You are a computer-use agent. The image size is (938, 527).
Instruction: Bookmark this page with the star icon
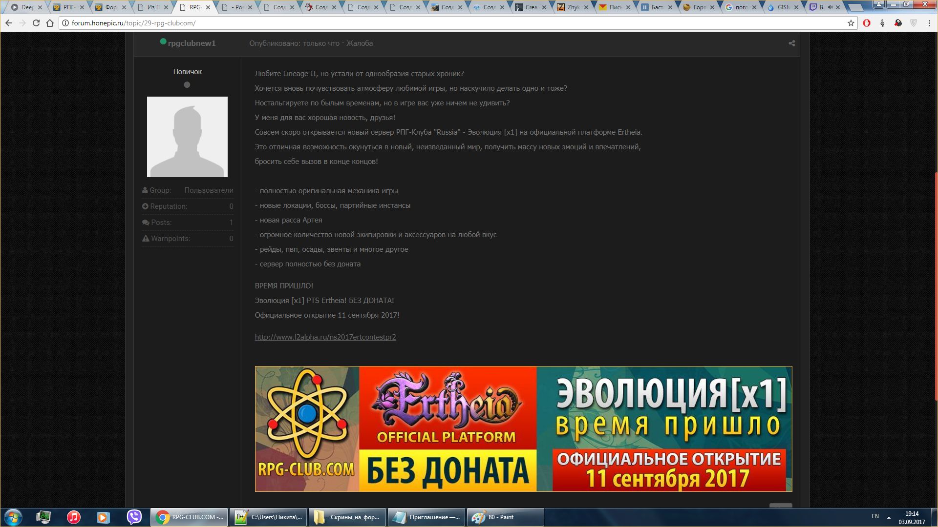click(851, 23)
